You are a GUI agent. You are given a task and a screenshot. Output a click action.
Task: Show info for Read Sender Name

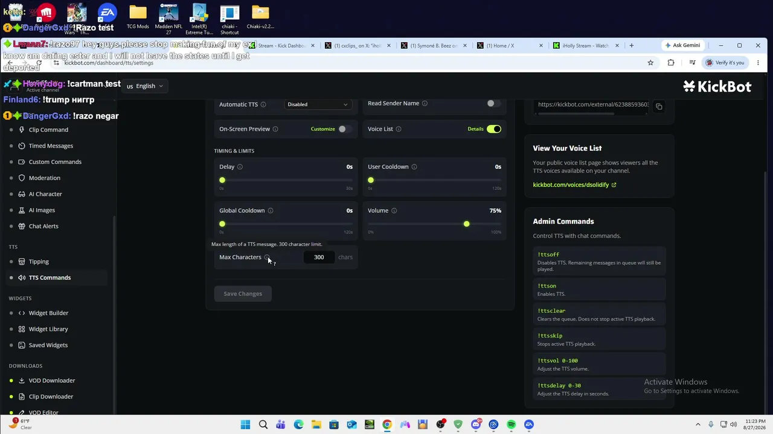click(x=425, y=103)
